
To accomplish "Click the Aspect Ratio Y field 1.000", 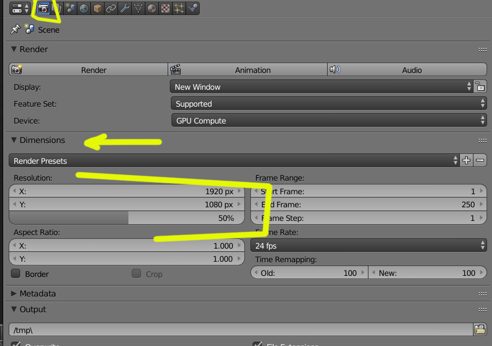I will tap(127, 259).
